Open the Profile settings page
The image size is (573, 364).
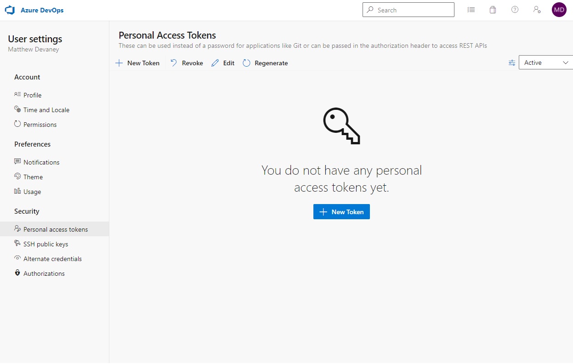click(x=32, y=95)
